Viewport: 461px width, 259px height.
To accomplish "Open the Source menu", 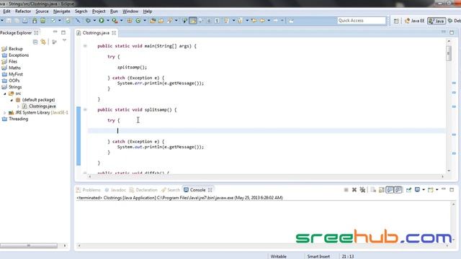I will [42, 12].
